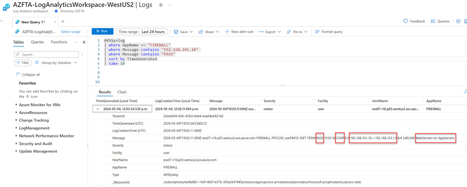This screenshot has height=187, width=467.
Task: Favorite this workspace with the star icon
Action: (x=161, y=5)
